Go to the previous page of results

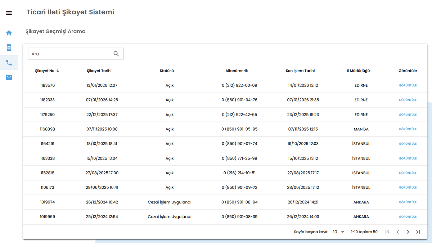tap(398, 232)
